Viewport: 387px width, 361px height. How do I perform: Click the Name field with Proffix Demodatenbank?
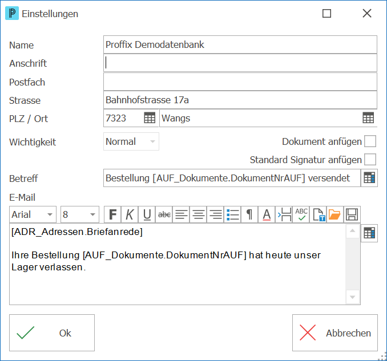pyautogui.click(x=240, y=44)
